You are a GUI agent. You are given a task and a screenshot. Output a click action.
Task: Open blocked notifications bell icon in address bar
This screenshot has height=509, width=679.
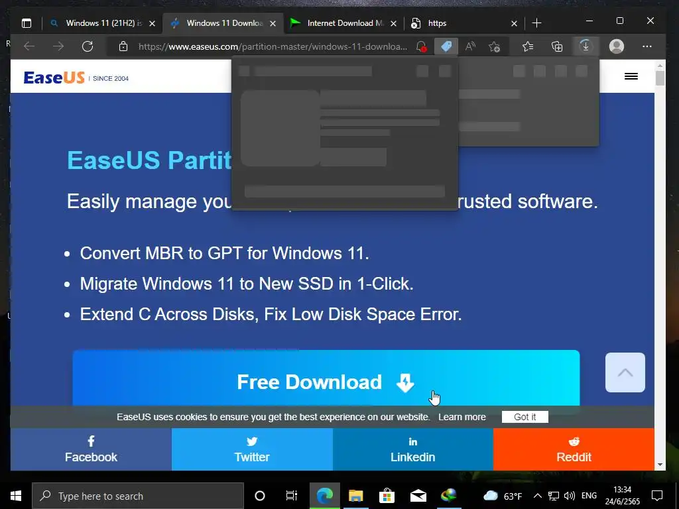point(421,46)
